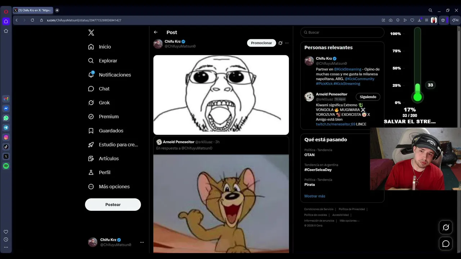Search tabs with magnifier icon
Image resolution: width=461 pixels, height=259 pixels.
click(x=430, y=10)
